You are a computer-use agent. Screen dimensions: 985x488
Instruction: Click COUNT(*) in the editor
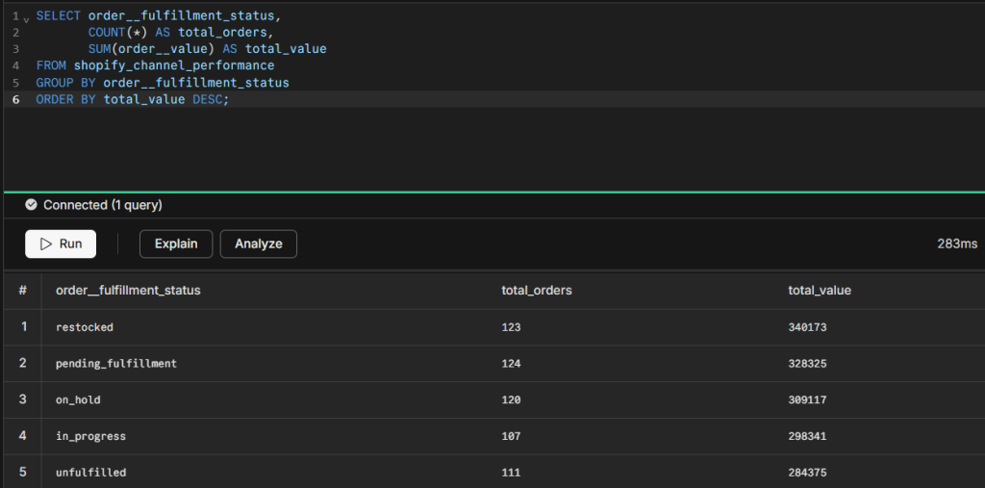tap(117, 32)
